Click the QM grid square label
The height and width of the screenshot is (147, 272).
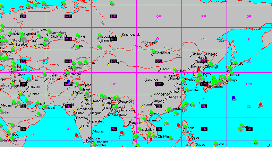[249, 84]
